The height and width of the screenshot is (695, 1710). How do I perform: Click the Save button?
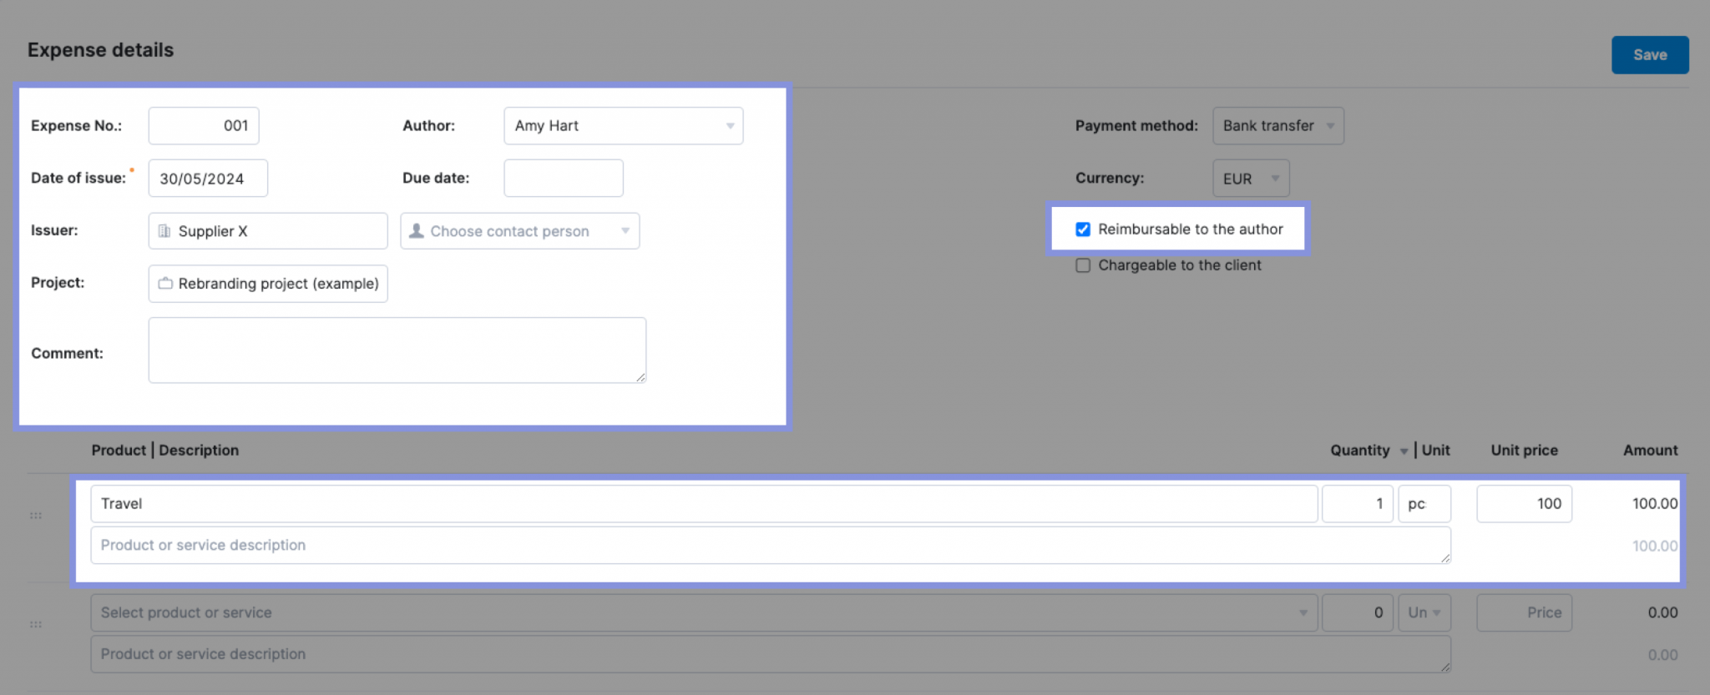tap(1649, 55)
